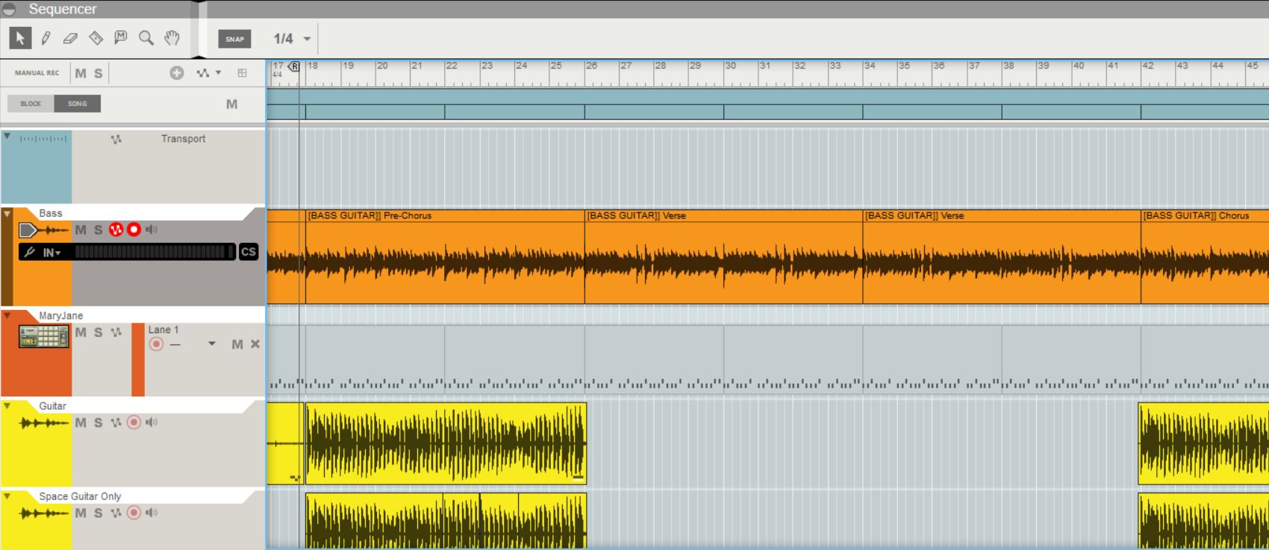Open the 1/4 snap value dropdown
This screenshot has height=550, width=1269.
click(x=307, y=39)
